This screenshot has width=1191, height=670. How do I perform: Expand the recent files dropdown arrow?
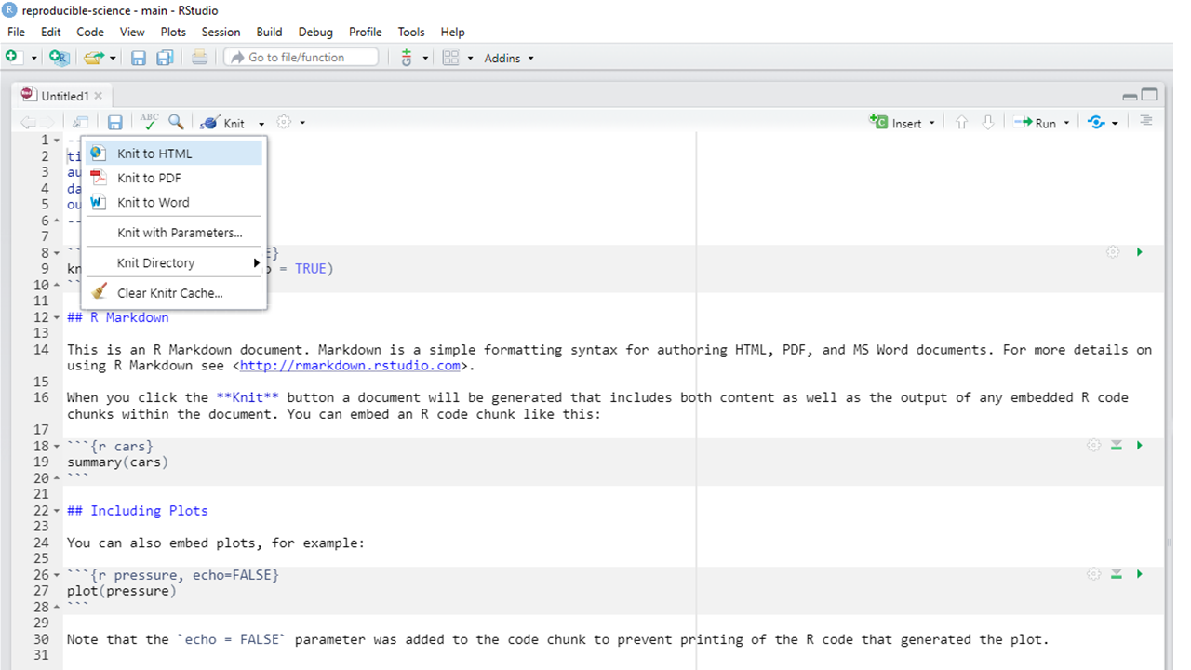pos(113,58)
